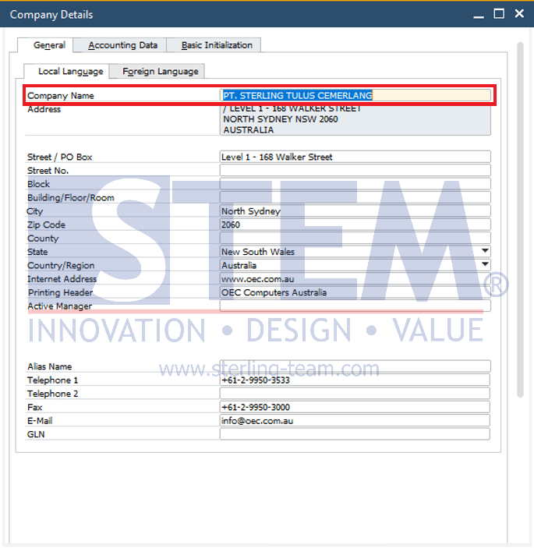The image size is (534, 548).
Task: Edit the Internet Address field
Action: pos(355,279)
